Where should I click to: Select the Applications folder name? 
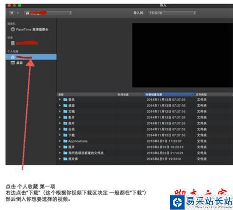point(78,141)
